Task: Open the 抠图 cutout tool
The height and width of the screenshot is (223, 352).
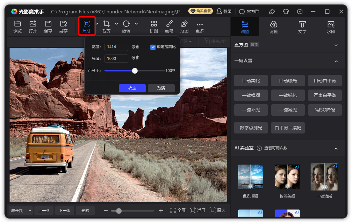Action: [184, 27]
